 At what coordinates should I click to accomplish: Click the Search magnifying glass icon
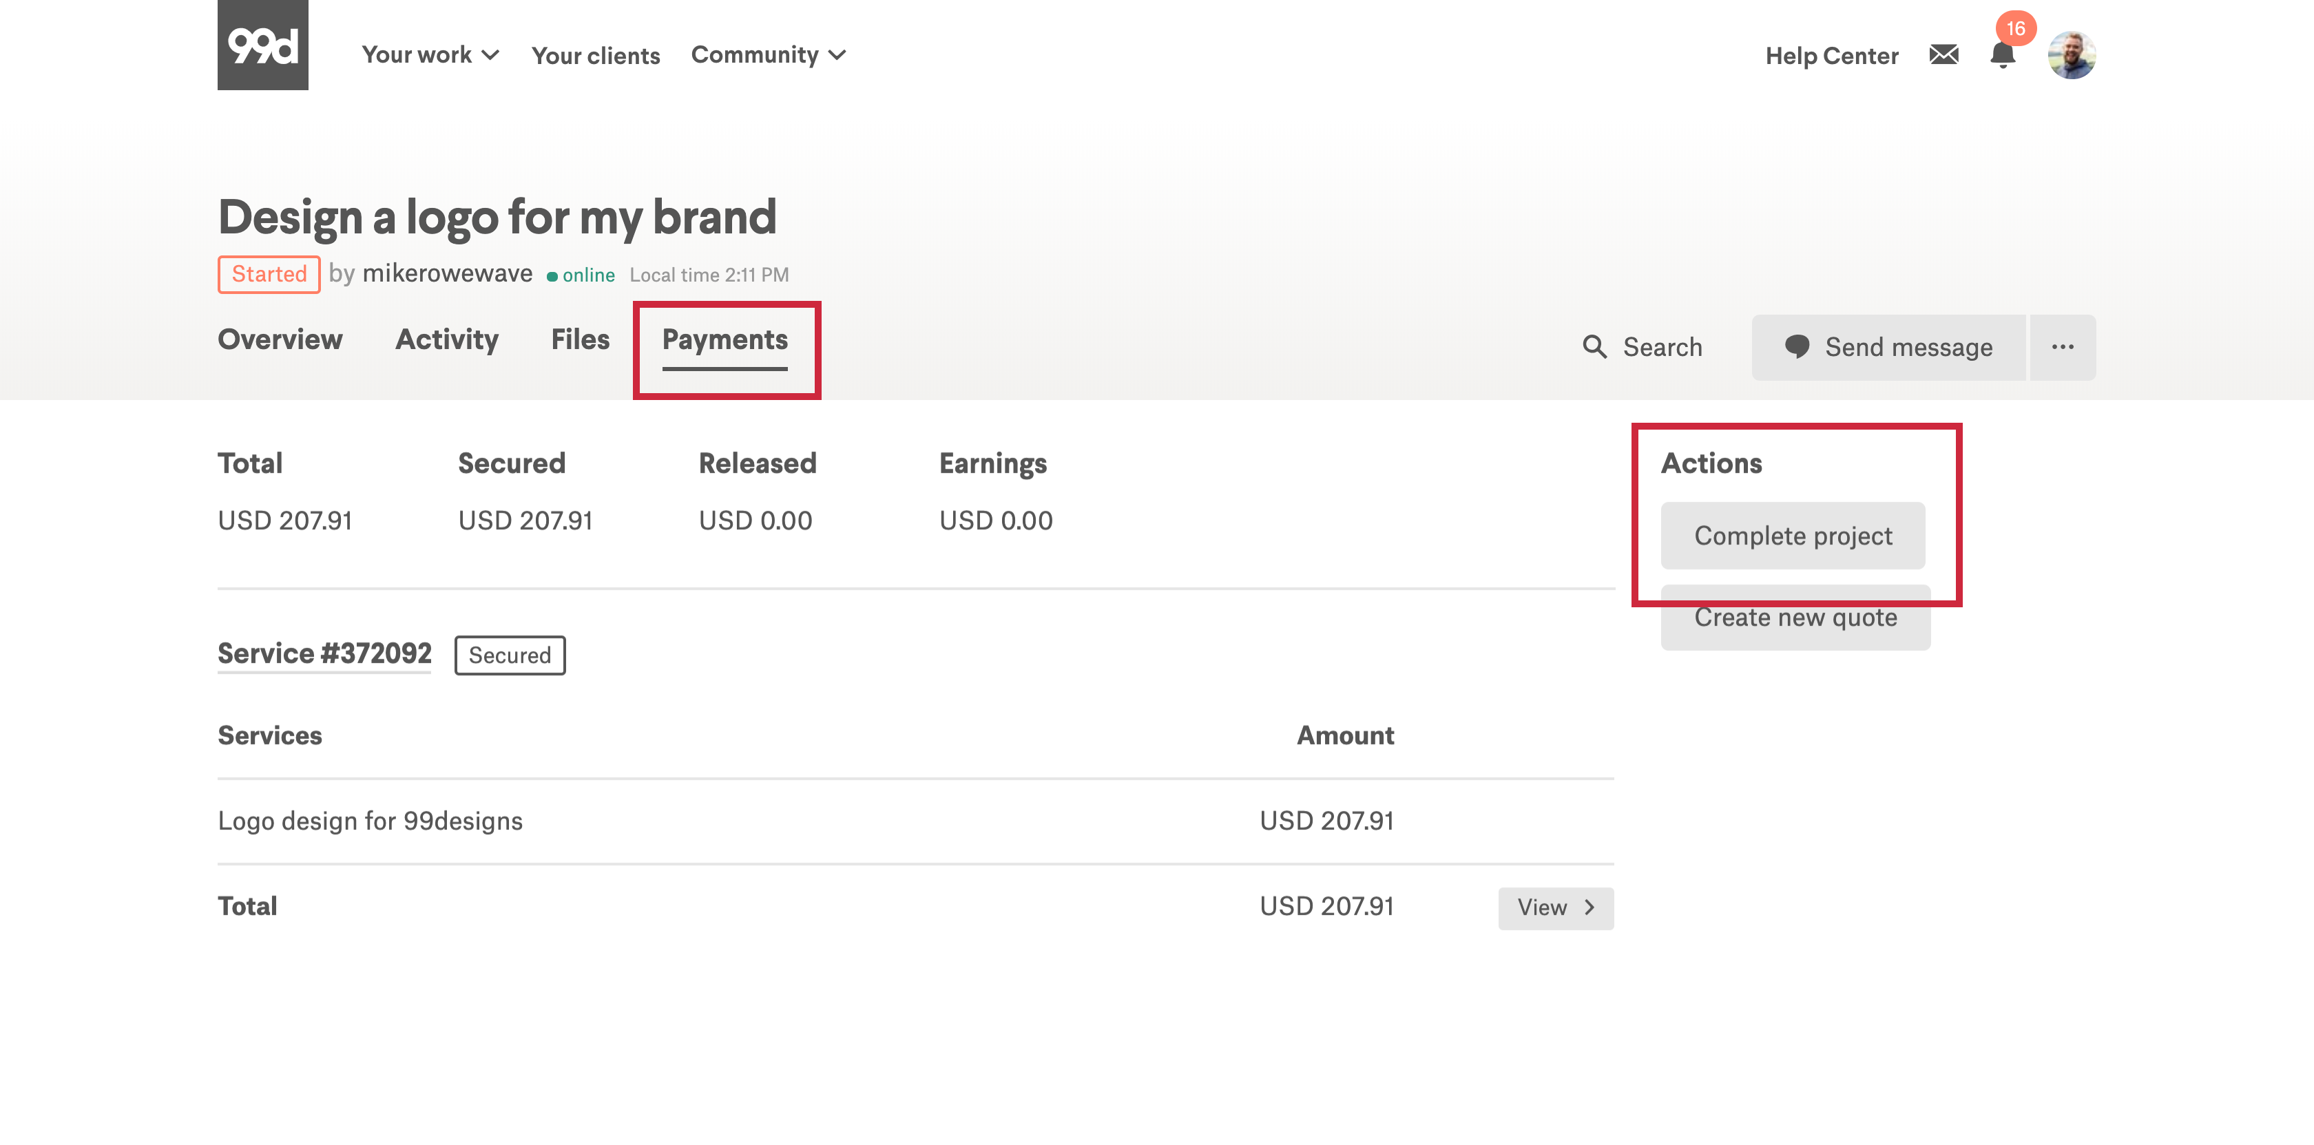(x=1594, y=348)
